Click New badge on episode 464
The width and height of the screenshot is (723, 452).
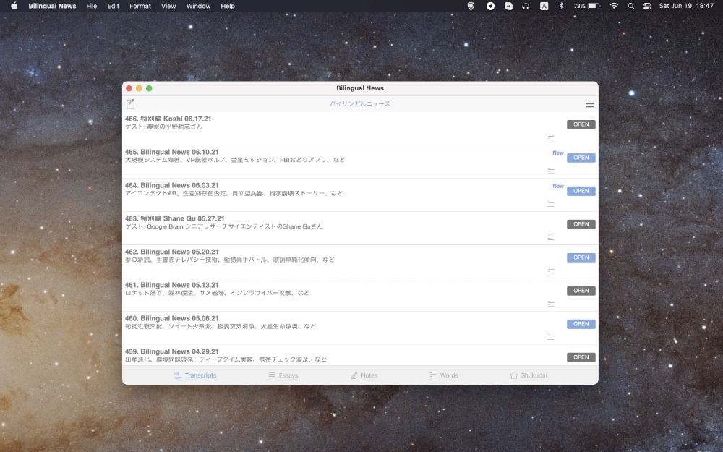pos(558,186)
